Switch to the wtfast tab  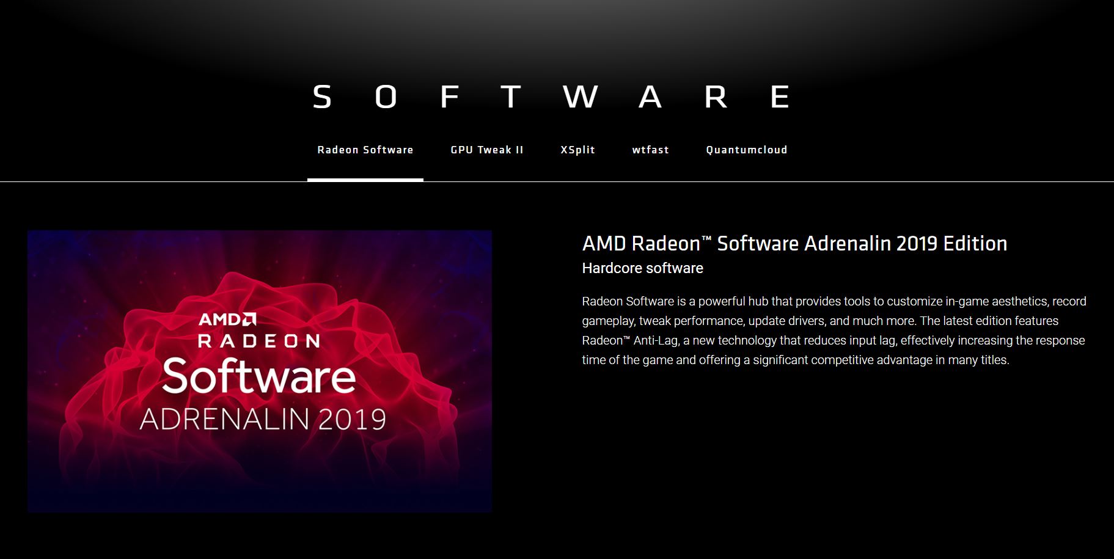tap(650, 150)
